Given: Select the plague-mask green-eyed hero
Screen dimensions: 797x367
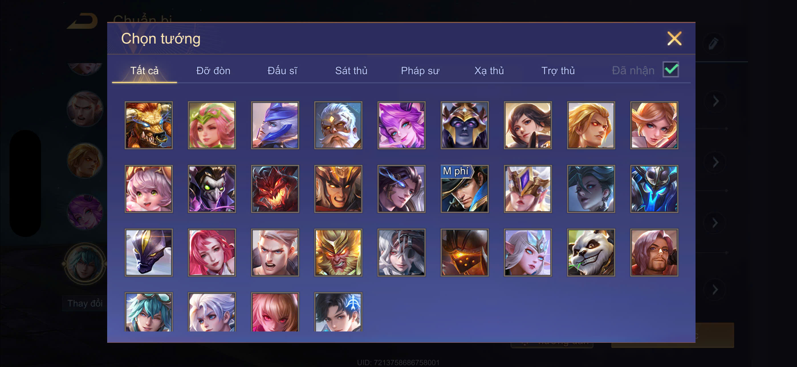Looking at the screenshot, I should point(212,189).
